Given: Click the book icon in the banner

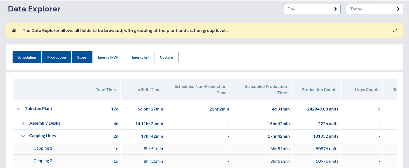Looking at the screenshot, I should [x=14, y=31].
